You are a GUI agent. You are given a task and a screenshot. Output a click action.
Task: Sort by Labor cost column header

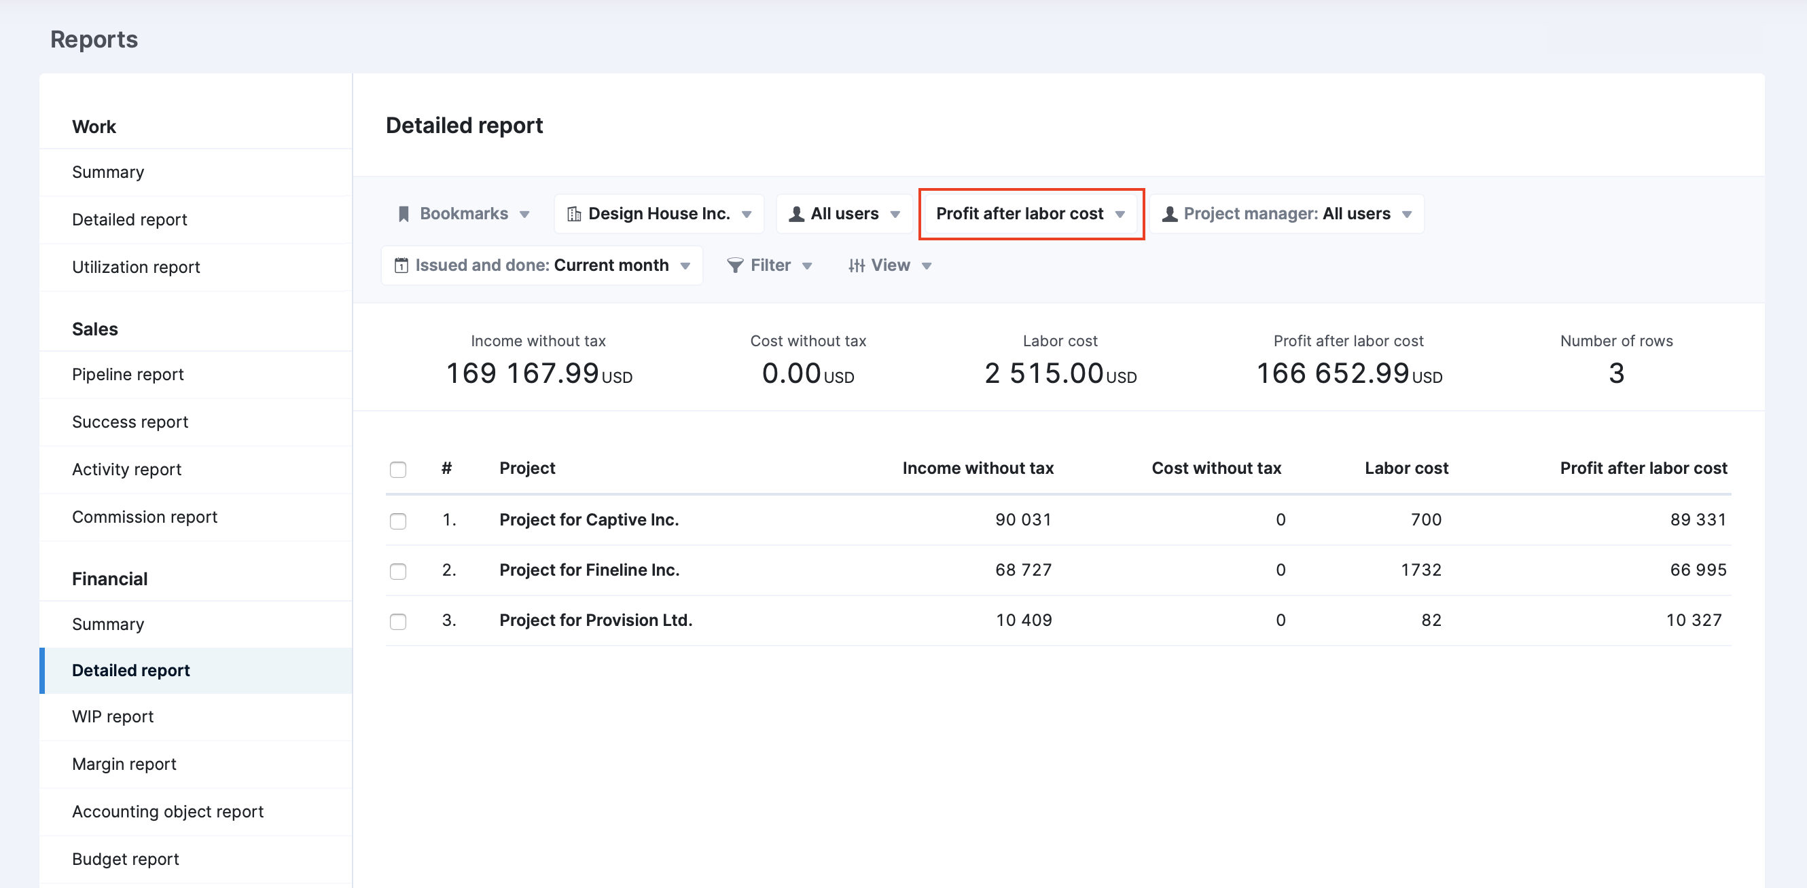[1406, 469]
